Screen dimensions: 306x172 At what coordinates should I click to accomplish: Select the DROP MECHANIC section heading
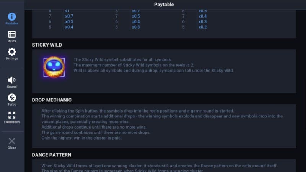[52, 100]
